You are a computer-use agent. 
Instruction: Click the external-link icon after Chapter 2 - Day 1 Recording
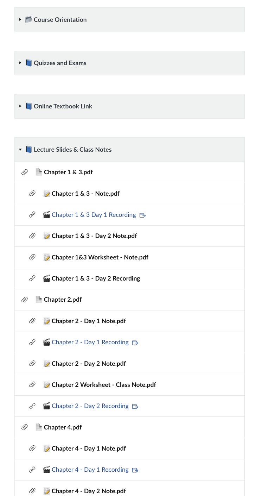coord(135,343)
